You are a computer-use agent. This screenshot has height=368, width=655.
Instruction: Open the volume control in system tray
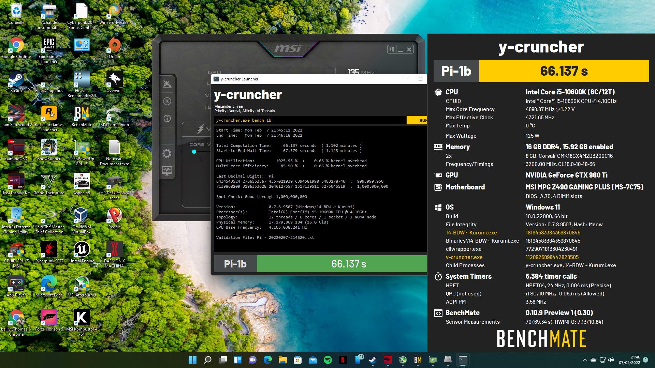611,360
